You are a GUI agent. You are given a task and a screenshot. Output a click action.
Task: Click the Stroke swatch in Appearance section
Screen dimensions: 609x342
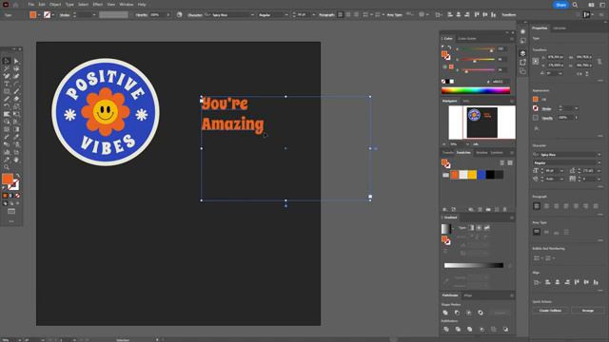point(536,108)
